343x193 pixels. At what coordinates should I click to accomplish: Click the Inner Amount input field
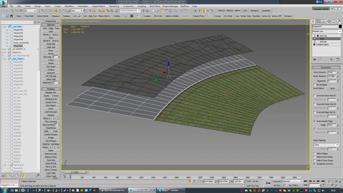click(332, 72)
